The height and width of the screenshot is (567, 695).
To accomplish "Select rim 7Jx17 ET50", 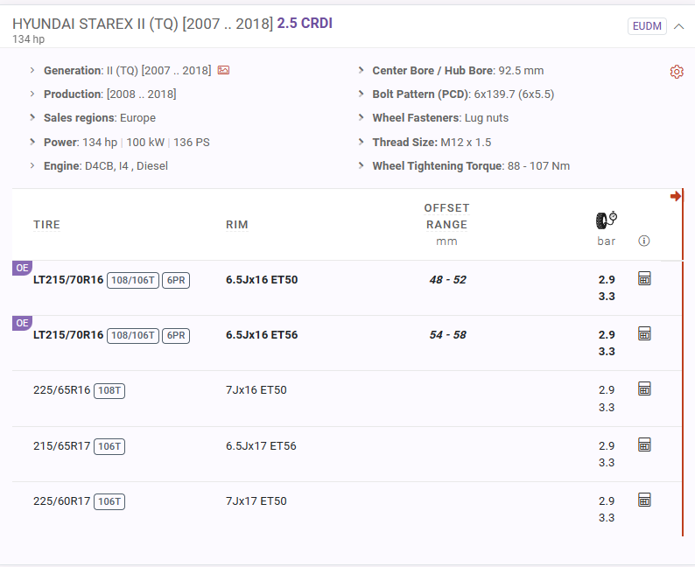I will 256,501.
